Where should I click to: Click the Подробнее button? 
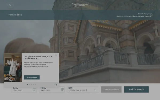pyautogui.click(x=32, y=77)
